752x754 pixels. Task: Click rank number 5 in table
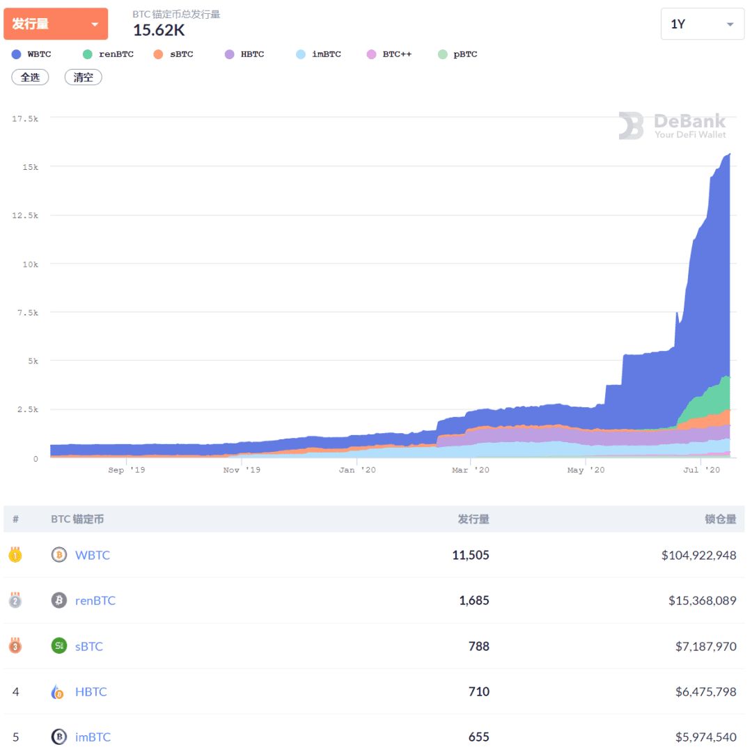[15, 737]
